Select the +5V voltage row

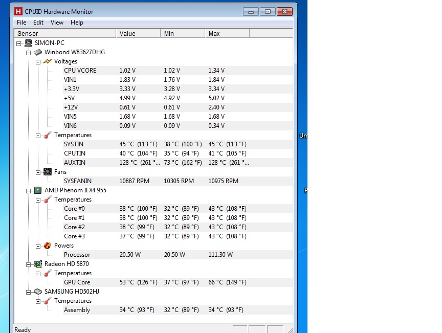pos(178,98)
